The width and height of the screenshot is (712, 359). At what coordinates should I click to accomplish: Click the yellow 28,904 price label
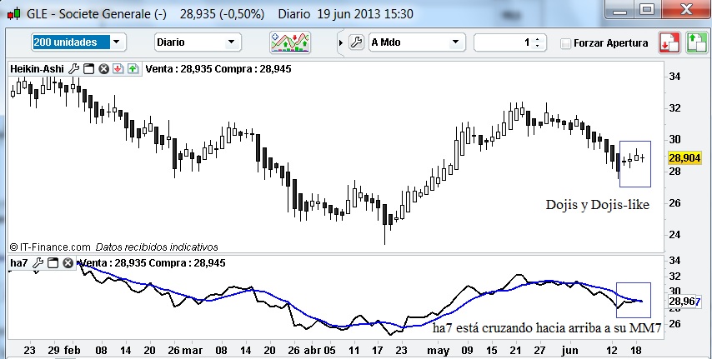pyautogui.click(x=684, y=158)
